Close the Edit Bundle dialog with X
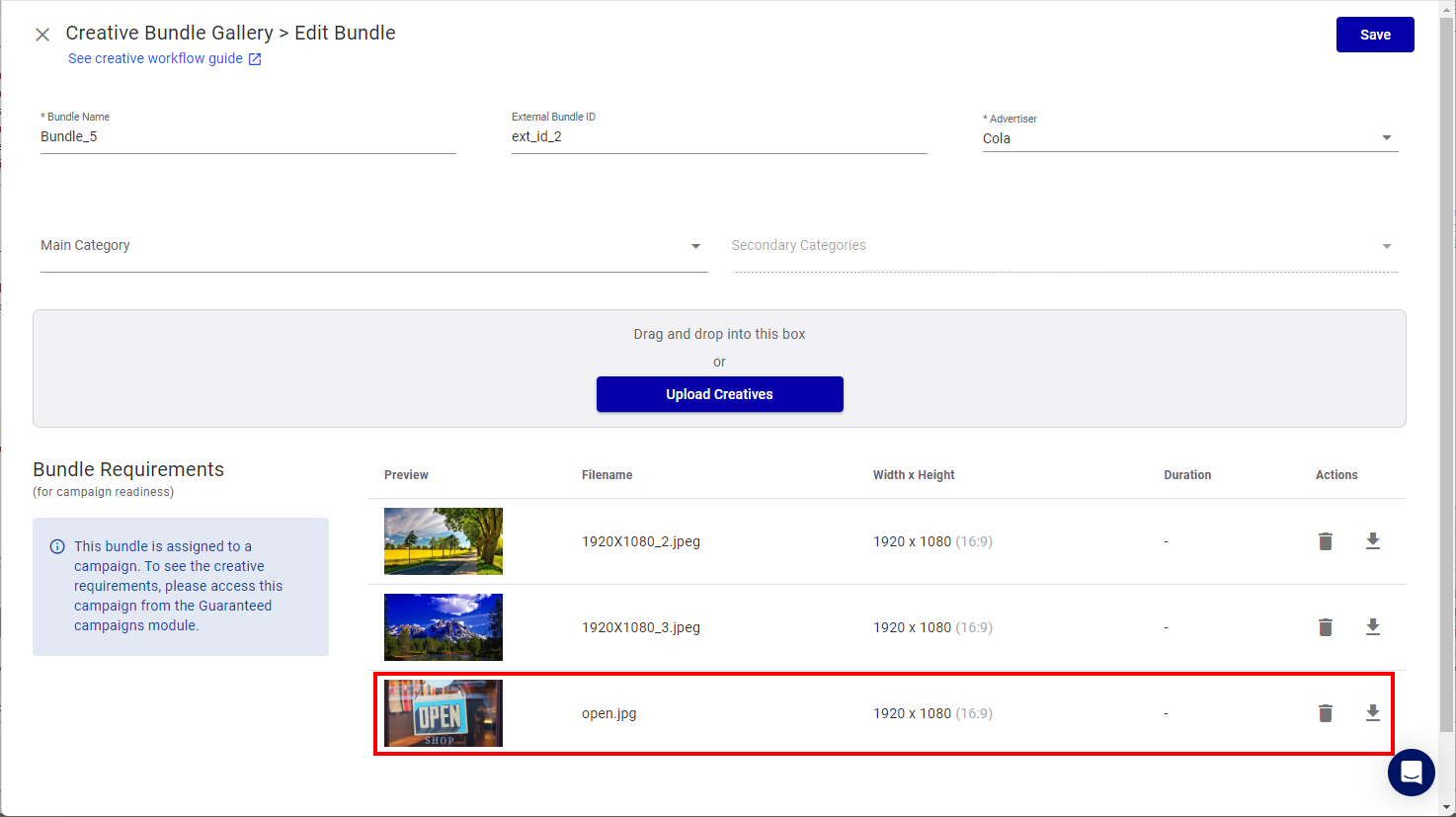The image size is (1456, 817). pyautogui.click(x=42, y=35)
